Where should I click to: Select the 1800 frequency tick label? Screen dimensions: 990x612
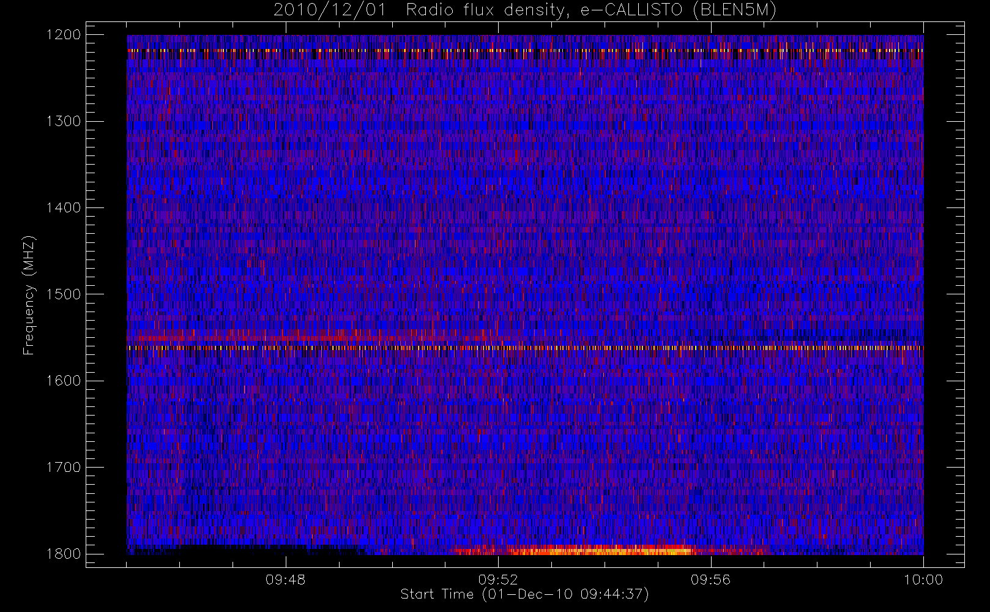pyautogui.click(x=64, y=554)
